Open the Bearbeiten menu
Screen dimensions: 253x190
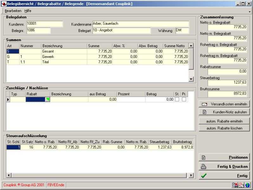13,11
